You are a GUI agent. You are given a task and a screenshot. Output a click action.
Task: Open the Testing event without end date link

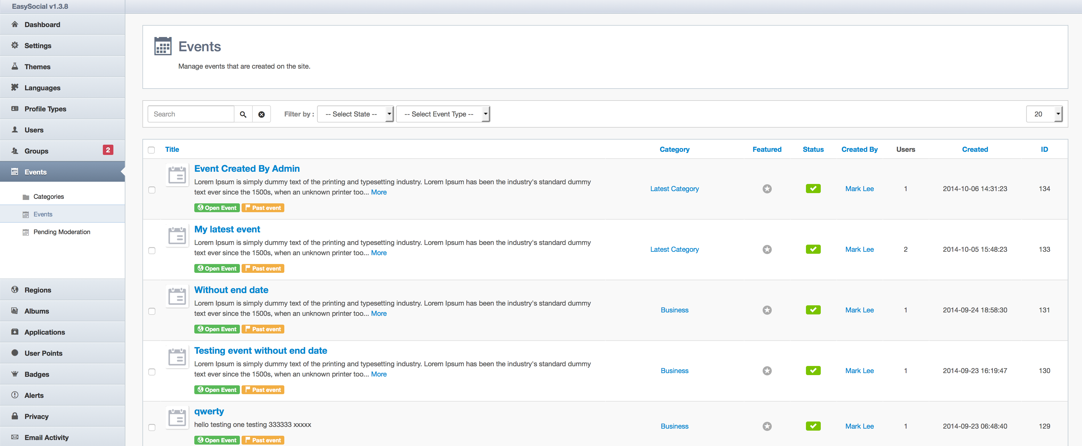(260, 351)
